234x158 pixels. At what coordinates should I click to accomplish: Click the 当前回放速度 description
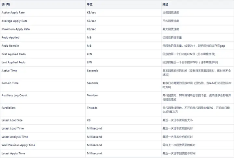click(171, 13)
